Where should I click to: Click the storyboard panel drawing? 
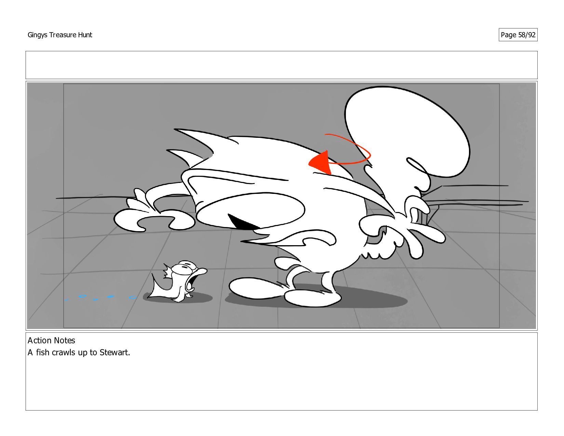281,206
